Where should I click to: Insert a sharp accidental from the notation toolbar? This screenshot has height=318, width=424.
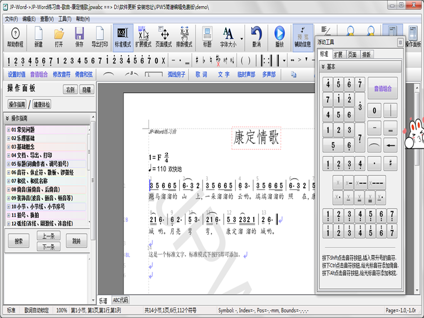pos(197,60)
